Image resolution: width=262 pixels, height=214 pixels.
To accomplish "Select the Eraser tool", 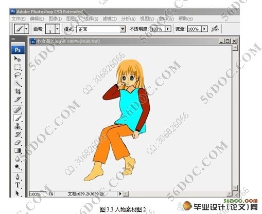I will coord(18,143).
